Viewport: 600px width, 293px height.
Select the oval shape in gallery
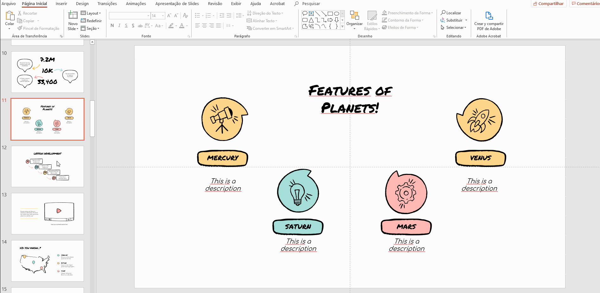[337, 14]
